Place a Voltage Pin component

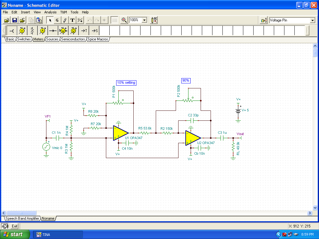12,31
